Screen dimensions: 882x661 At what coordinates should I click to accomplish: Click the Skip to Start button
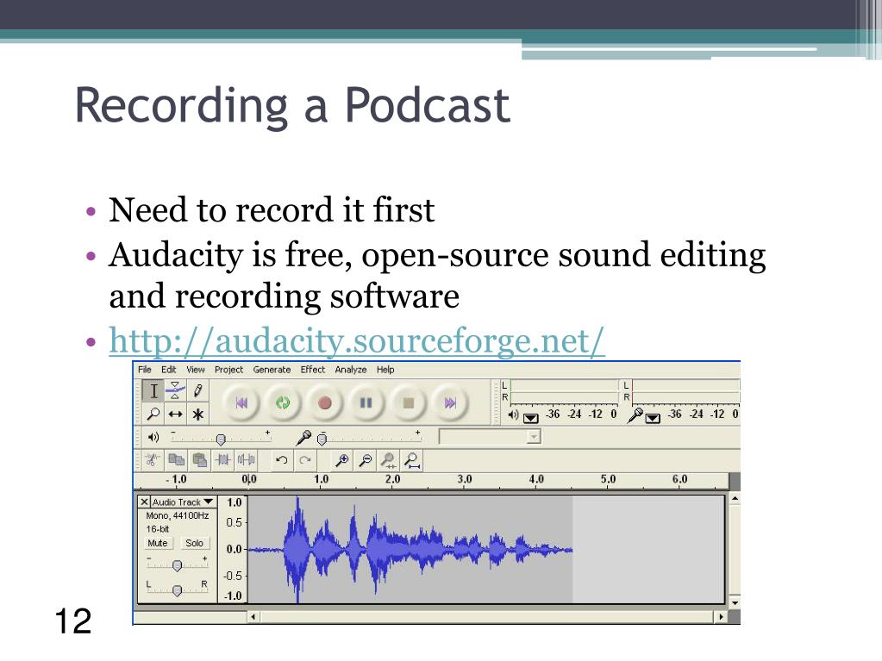pos(241,403)
